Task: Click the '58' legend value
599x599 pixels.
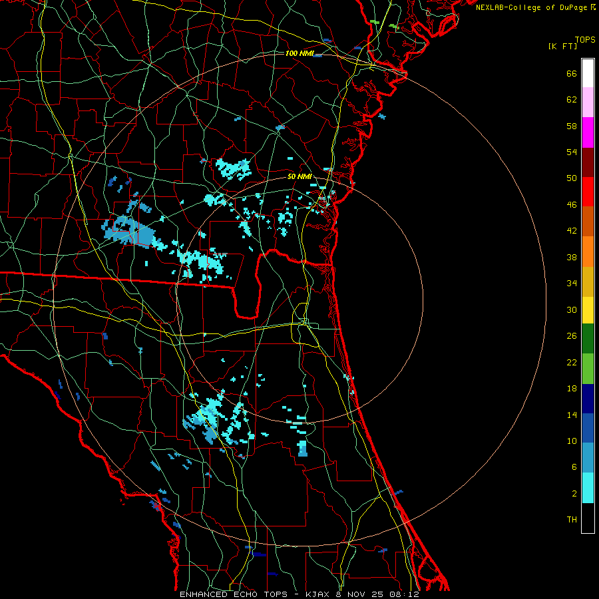Action: [x=572, y=126]
